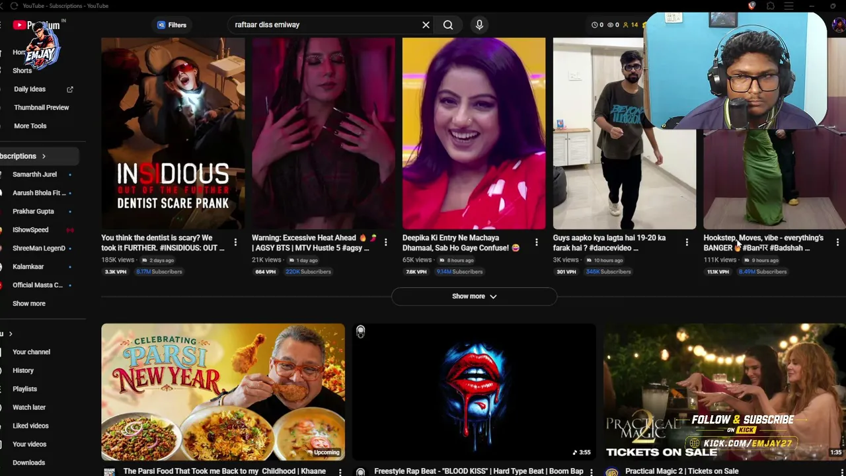Open more options for the Insidious dentist short
The image size is (846, 476).
click(235, 243)
